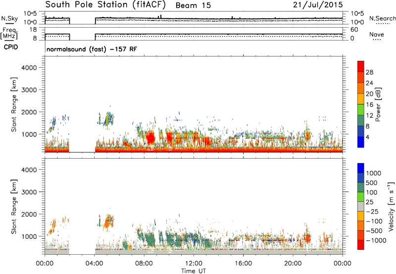Pick the bright blue 0–4 dB colorbar segment
396x274 pixels.
click(361, 142)
